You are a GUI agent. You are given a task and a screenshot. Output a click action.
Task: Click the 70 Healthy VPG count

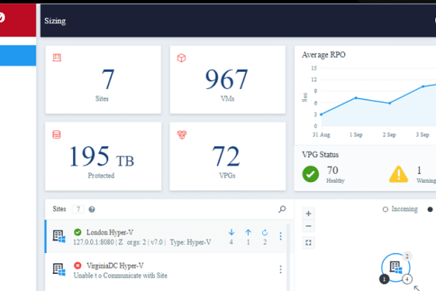(332, 170)
